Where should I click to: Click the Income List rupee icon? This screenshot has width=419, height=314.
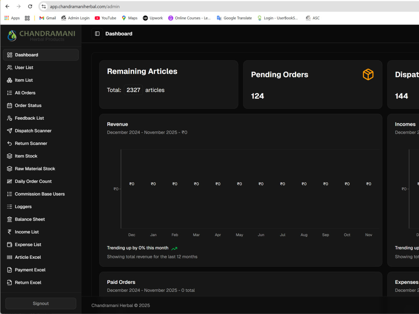10,232
